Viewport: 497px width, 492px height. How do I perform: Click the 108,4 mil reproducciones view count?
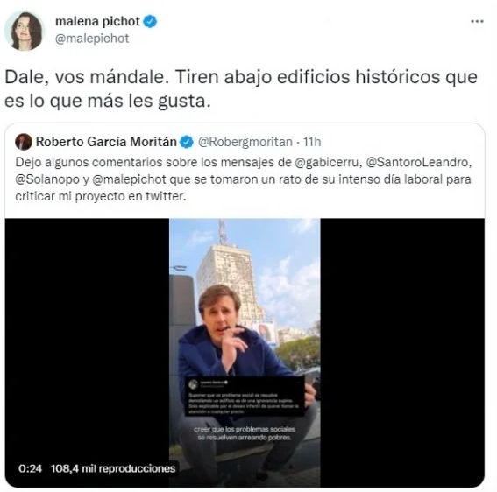click(113, 468)
